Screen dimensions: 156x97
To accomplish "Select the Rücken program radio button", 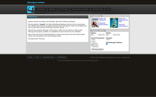I will [92, 43].
